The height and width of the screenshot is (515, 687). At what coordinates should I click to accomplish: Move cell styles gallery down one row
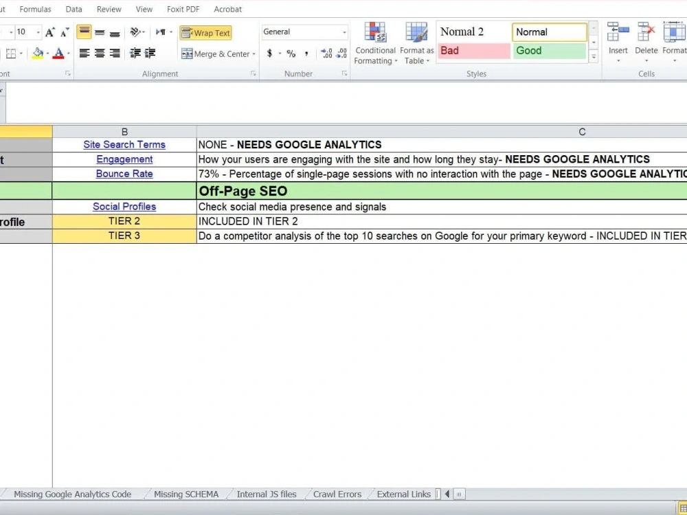(x=594, y=43)
